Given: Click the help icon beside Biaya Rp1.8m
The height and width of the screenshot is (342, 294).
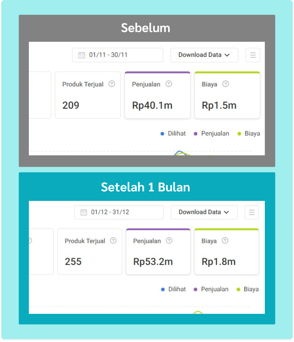Looking at the screenshot, I should pos(225,241).
